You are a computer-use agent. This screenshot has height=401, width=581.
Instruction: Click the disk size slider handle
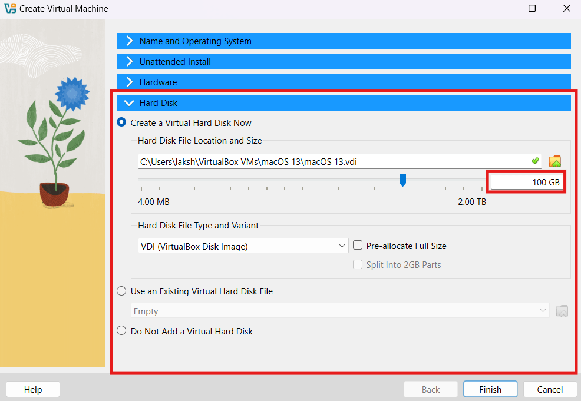click(402, 180)
